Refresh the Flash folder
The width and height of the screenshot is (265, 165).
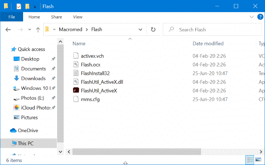pyautogui.click(x=153, y=30)
